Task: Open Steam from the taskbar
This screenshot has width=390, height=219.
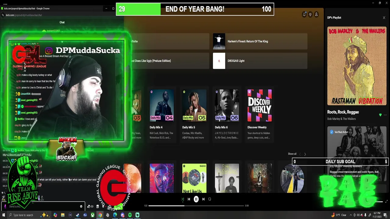Action: (x=77, y=215)
